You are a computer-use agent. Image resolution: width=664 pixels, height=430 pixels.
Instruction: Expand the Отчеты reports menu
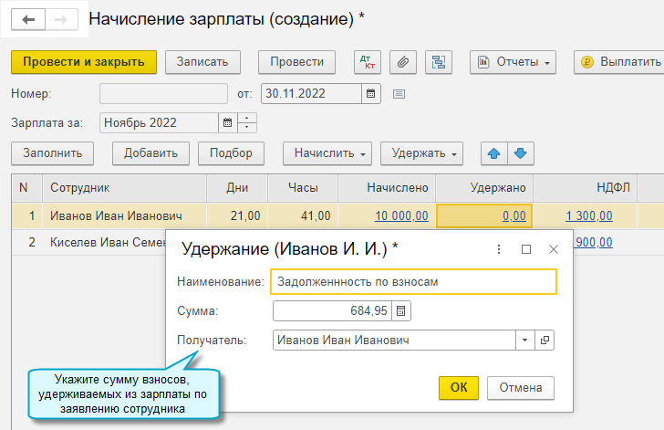pos(513,62)
